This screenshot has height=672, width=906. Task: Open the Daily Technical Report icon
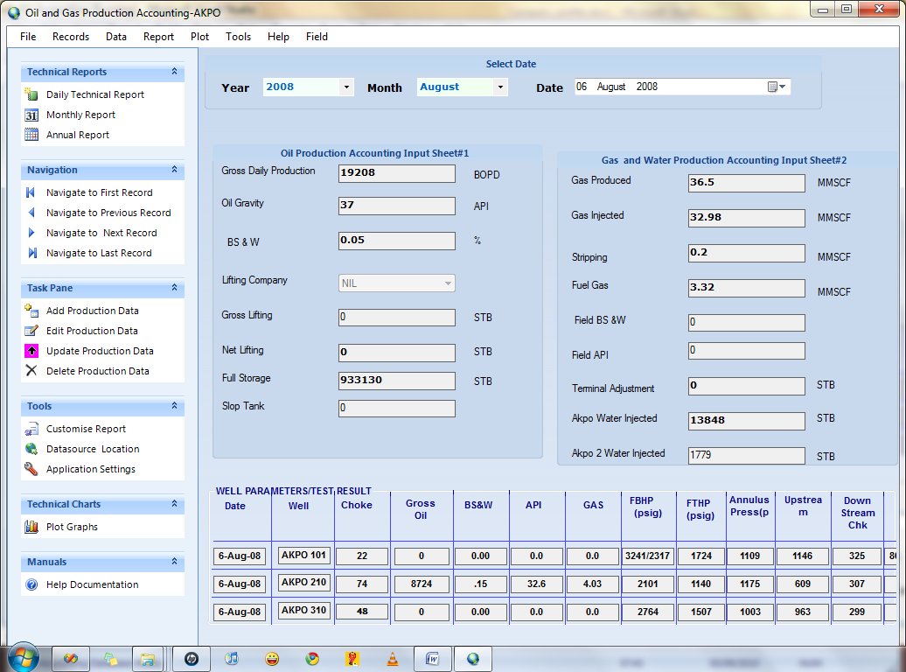[31, 94]
